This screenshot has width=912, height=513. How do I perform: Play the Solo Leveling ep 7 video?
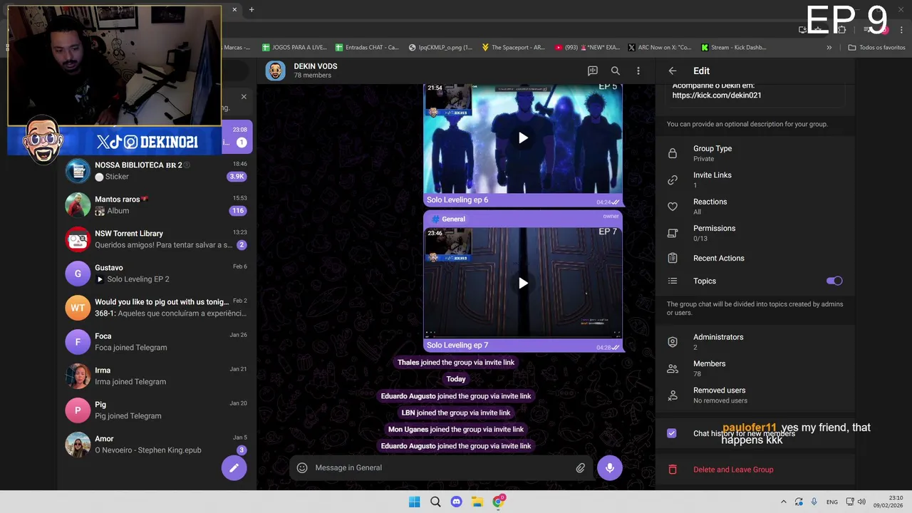523,283
